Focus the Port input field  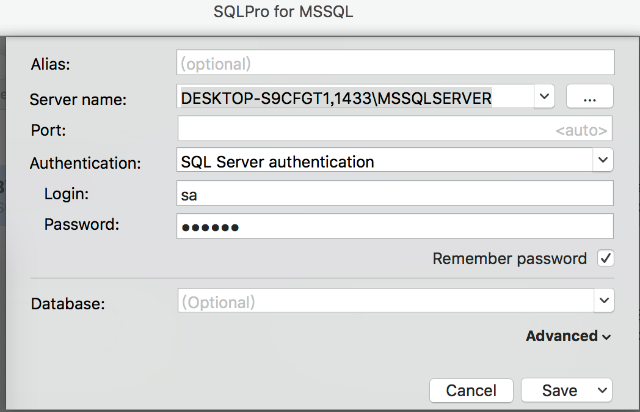366,129
